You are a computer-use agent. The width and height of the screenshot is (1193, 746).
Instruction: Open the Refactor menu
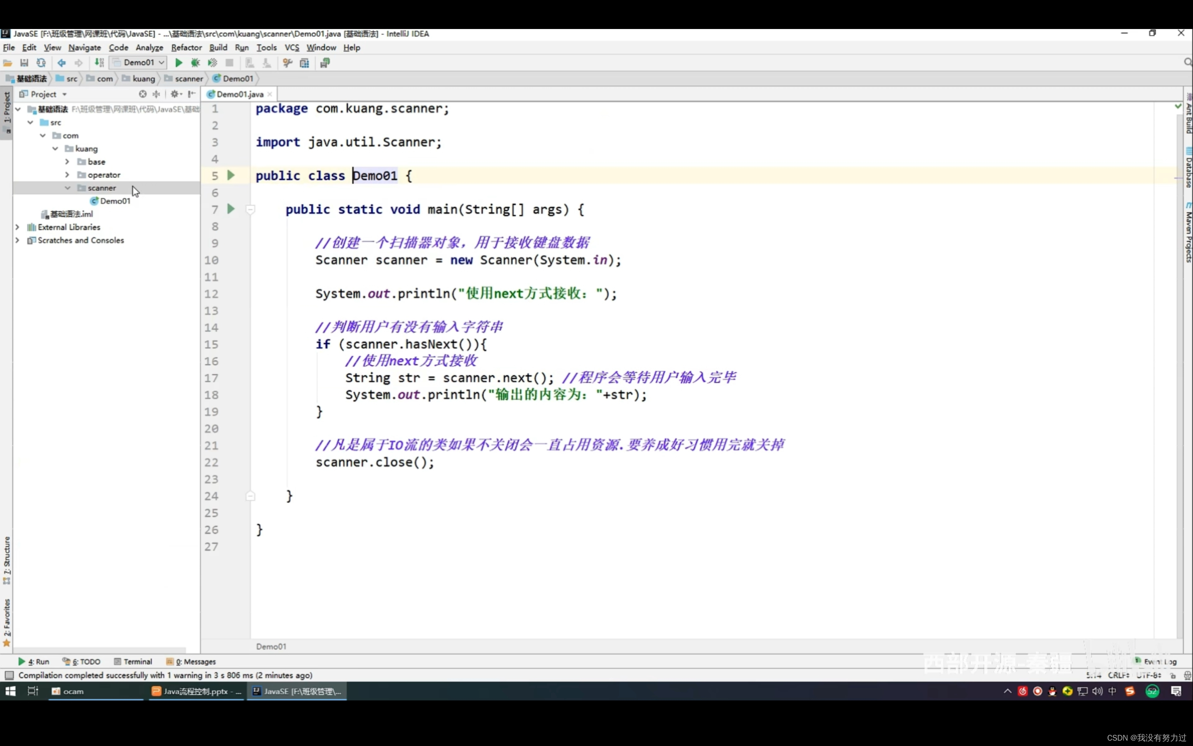186,47
